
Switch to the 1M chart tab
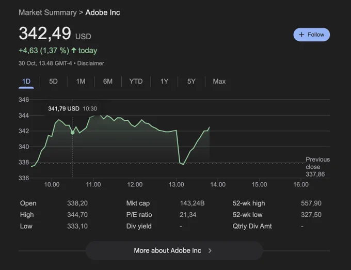pos(81,81)
